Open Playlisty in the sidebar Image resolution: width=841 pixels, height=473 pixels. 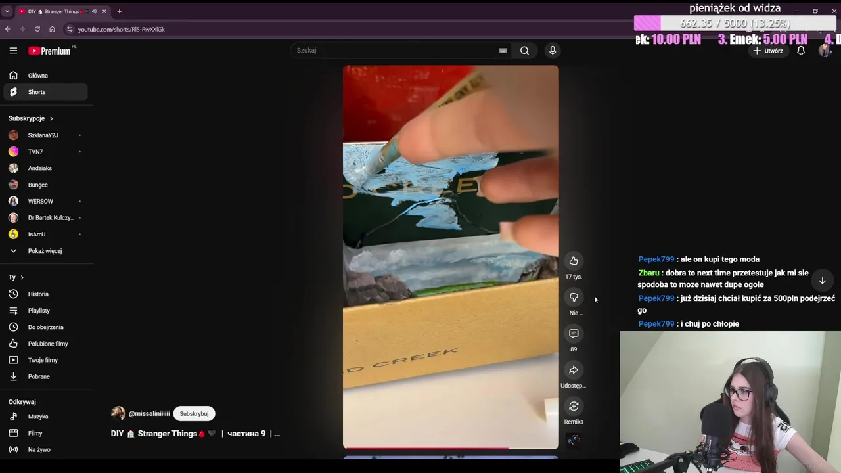(45, 311)
